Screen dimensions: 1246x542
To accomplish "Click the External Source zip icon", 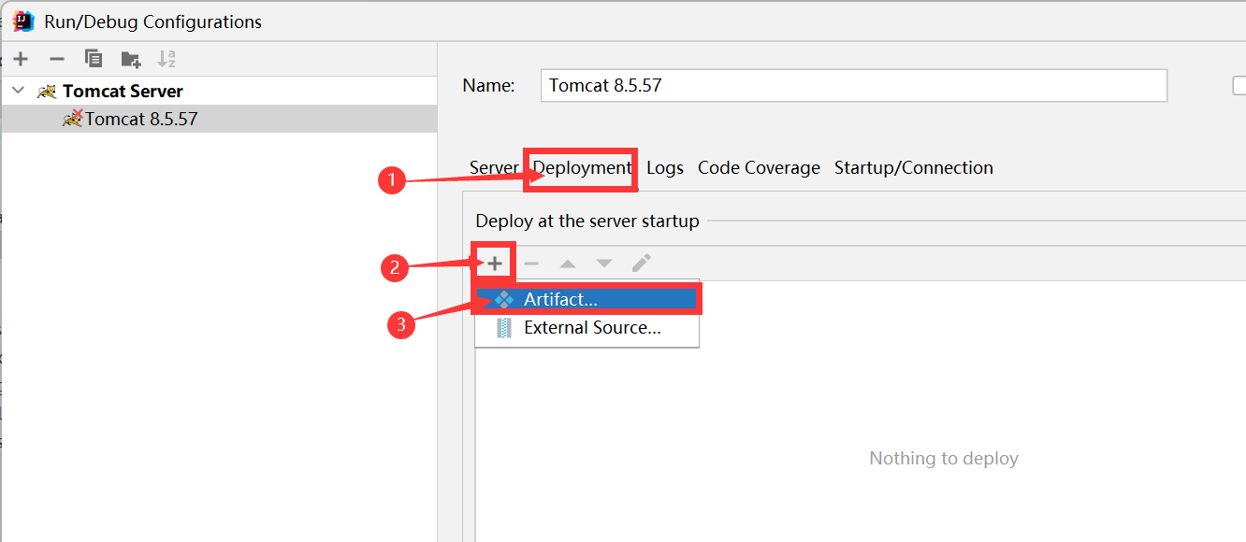I will click(x=504, y=327).
